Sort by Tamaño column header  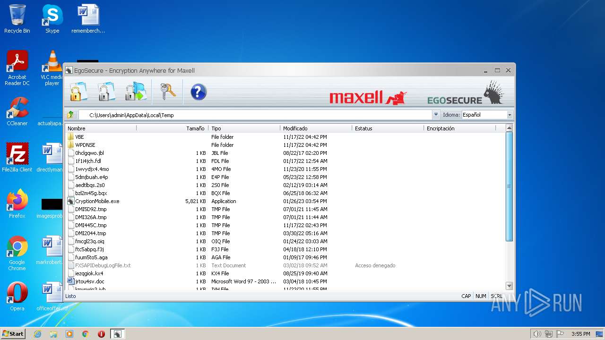(173, 128)
